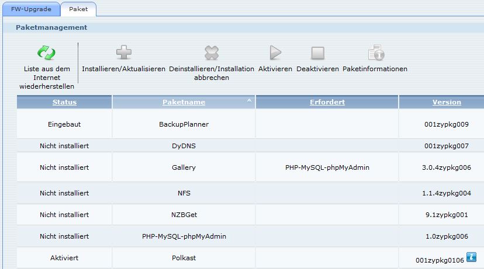Image resolution: width=484 pixels, height=269 pixels.
Task: Click version 001zypkg007 of DyDNS
Action: point(447,146)
